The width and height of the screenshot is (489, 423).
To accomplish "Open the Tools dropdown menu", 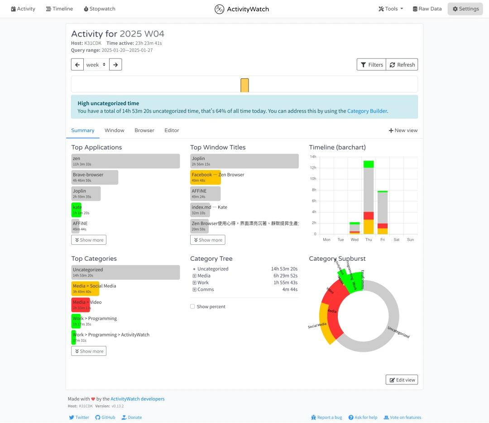I will [390, 9].
